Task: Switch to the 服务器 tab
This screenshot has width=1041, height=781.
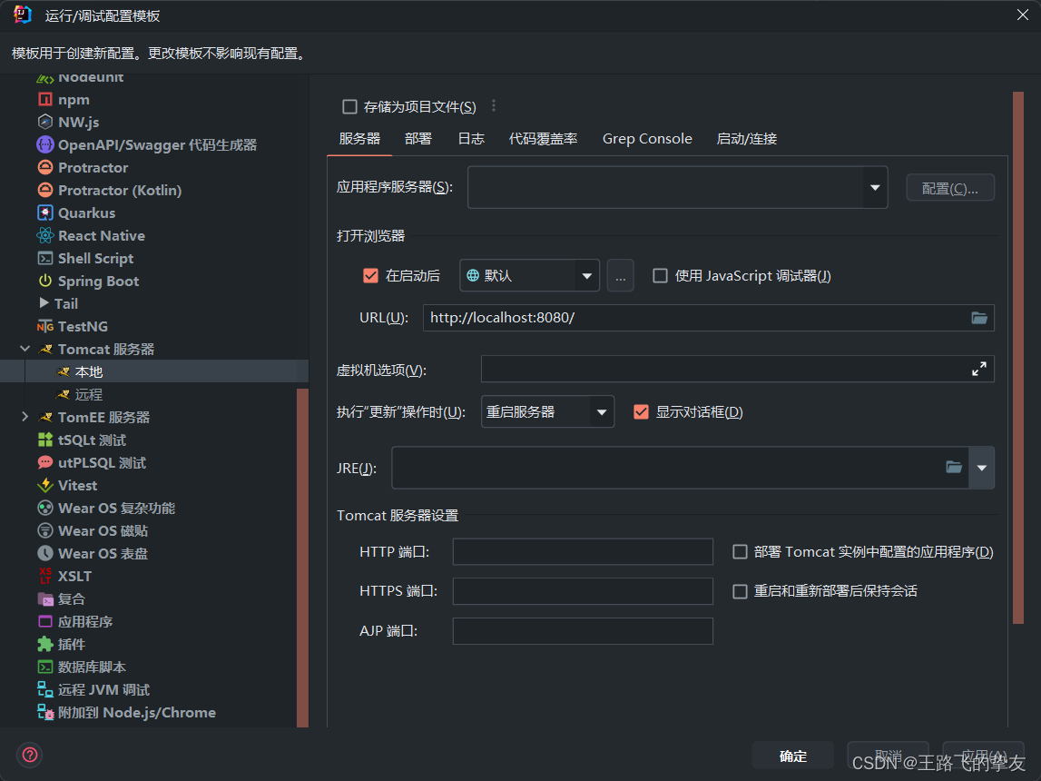Action: 359,139
